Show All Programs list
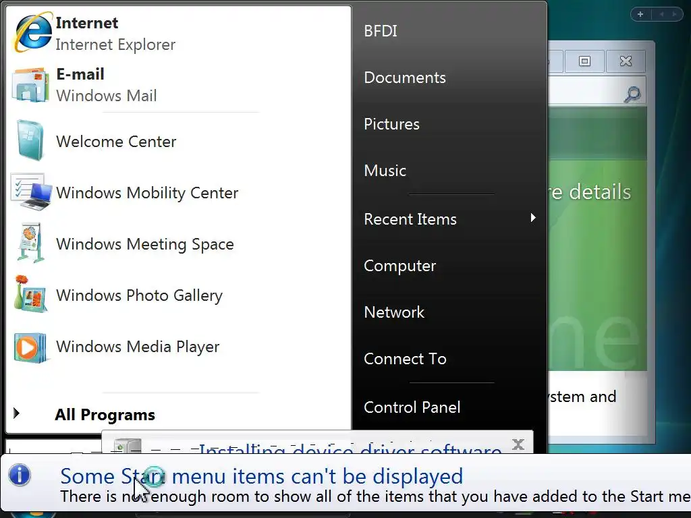 click(x=105, y=415)
